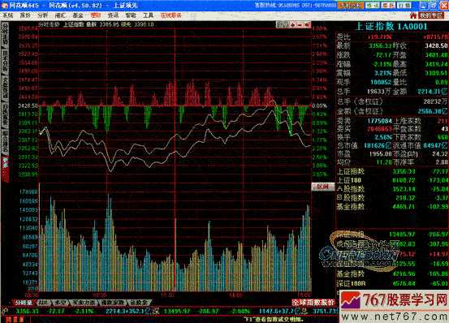This screenshot has width=449, height=323.
Task: Click the minus zoom icon on the chart
Action: point(300,25)
